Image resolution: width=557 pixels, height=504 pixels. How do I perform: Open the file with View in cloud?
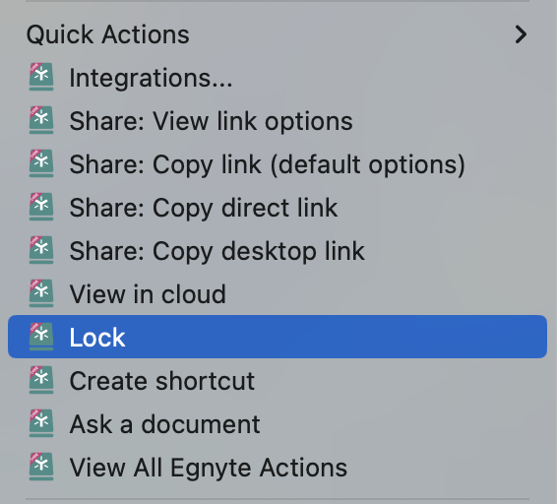click(278, 294)
